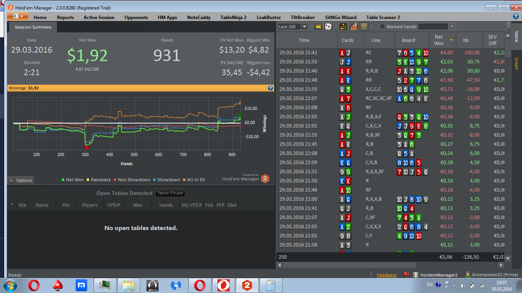Viewport: 522px width, 293px height.
Task: Launch PokerStars from the taskbar
Action: pos(58,285)
